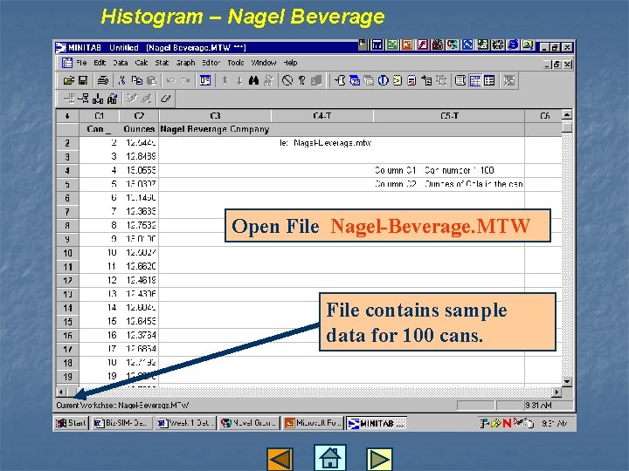Open a file using the toolbar folder icon
Image resolution: width=629 pixels, height=471 pixels.
pos(69,80)
